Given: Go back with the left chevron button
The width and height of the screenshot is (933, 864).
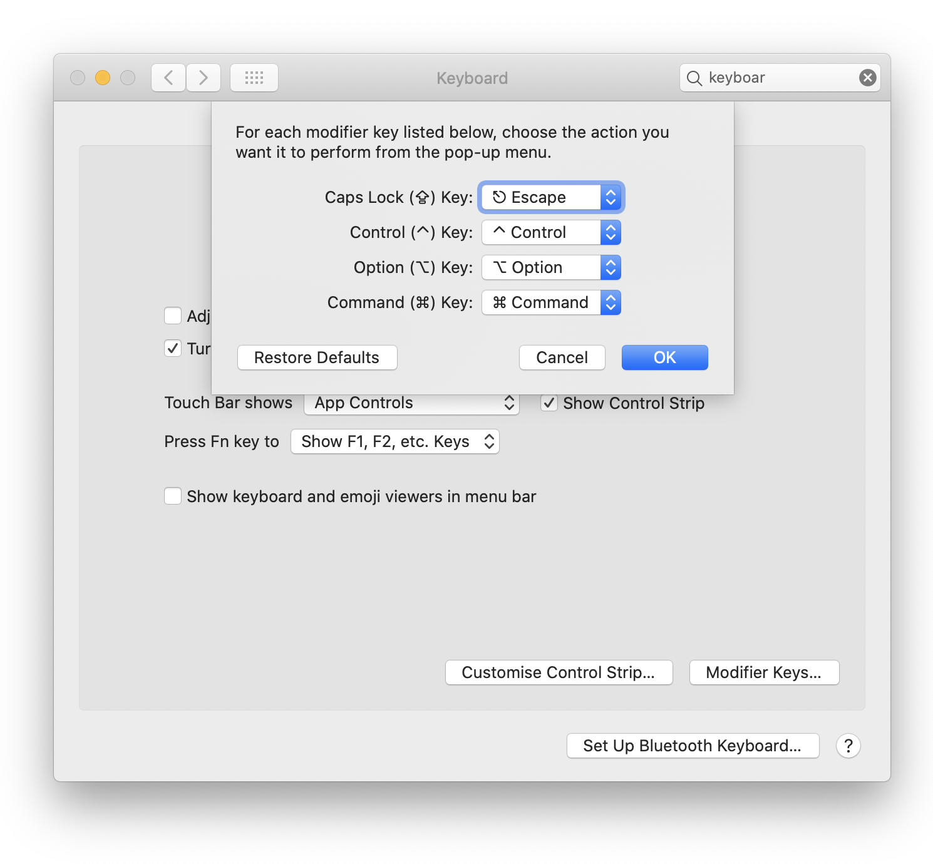Looking at the screenshot, I should pos(168,78).
